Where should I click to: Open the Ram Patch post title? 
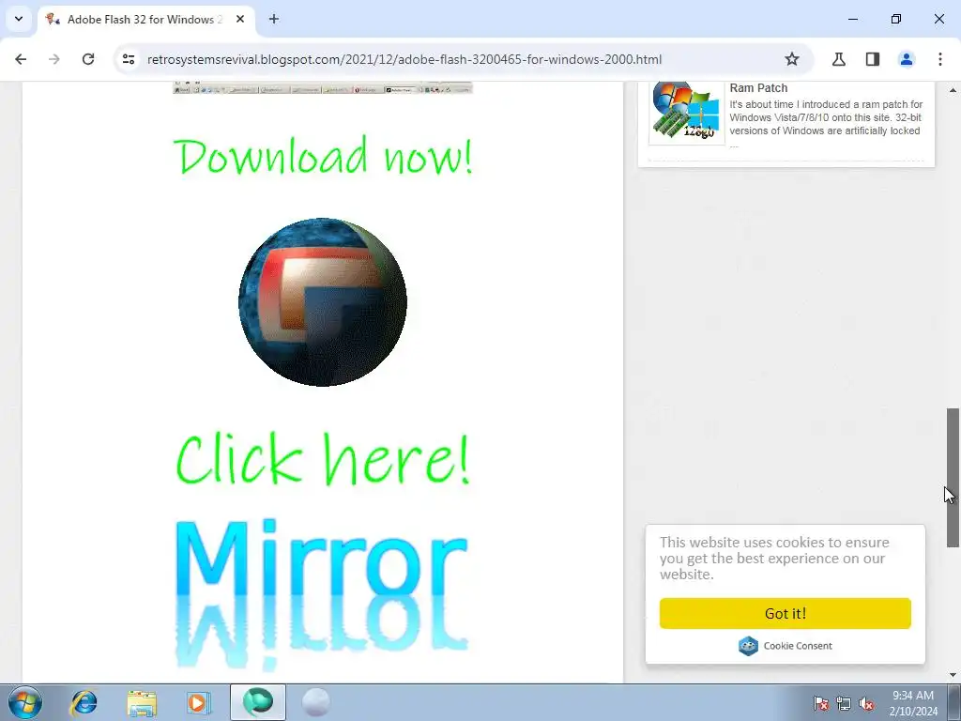pos(758,87)
